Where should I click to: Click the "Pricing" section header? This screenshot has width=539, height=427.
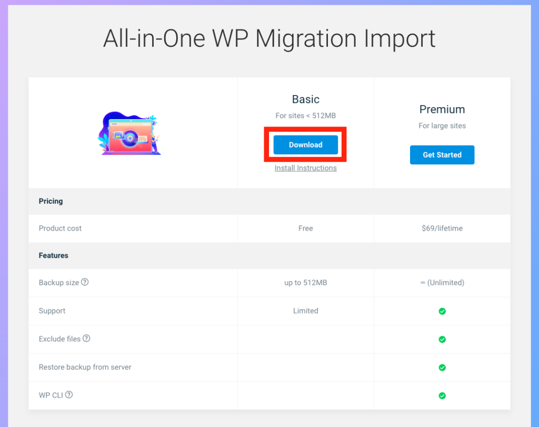coord(51,201)
